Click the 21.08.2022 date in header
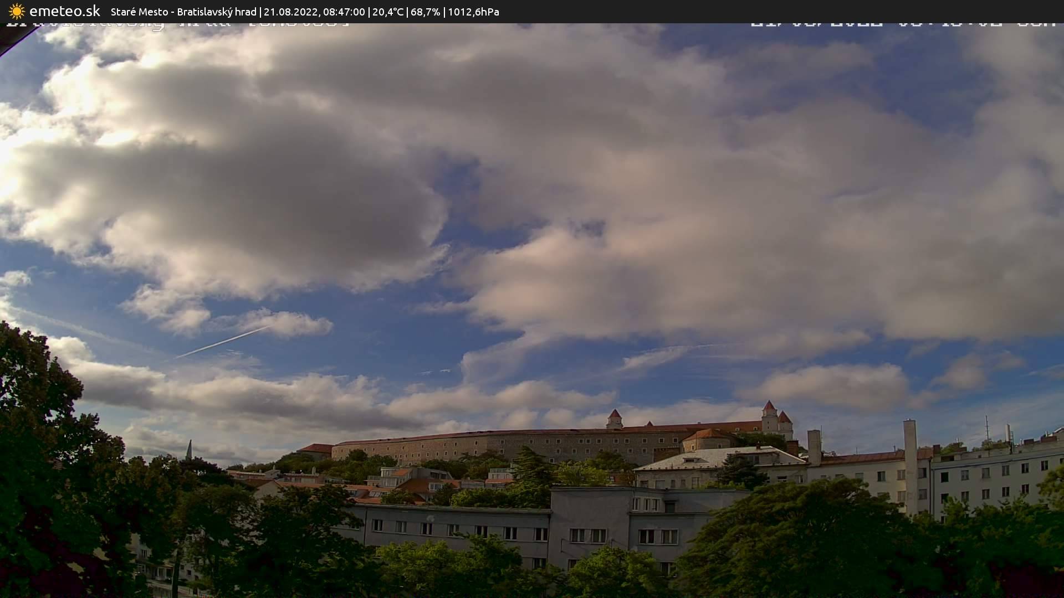1064x598 pixels. (290, 12)
